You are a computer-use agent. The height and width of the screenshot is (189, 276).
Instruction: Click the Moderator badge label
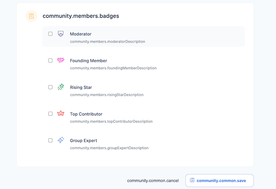coord(80,34)
